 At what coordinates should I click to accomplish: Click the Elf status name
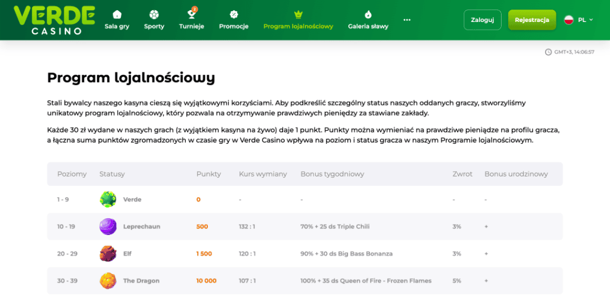point(127,254)
